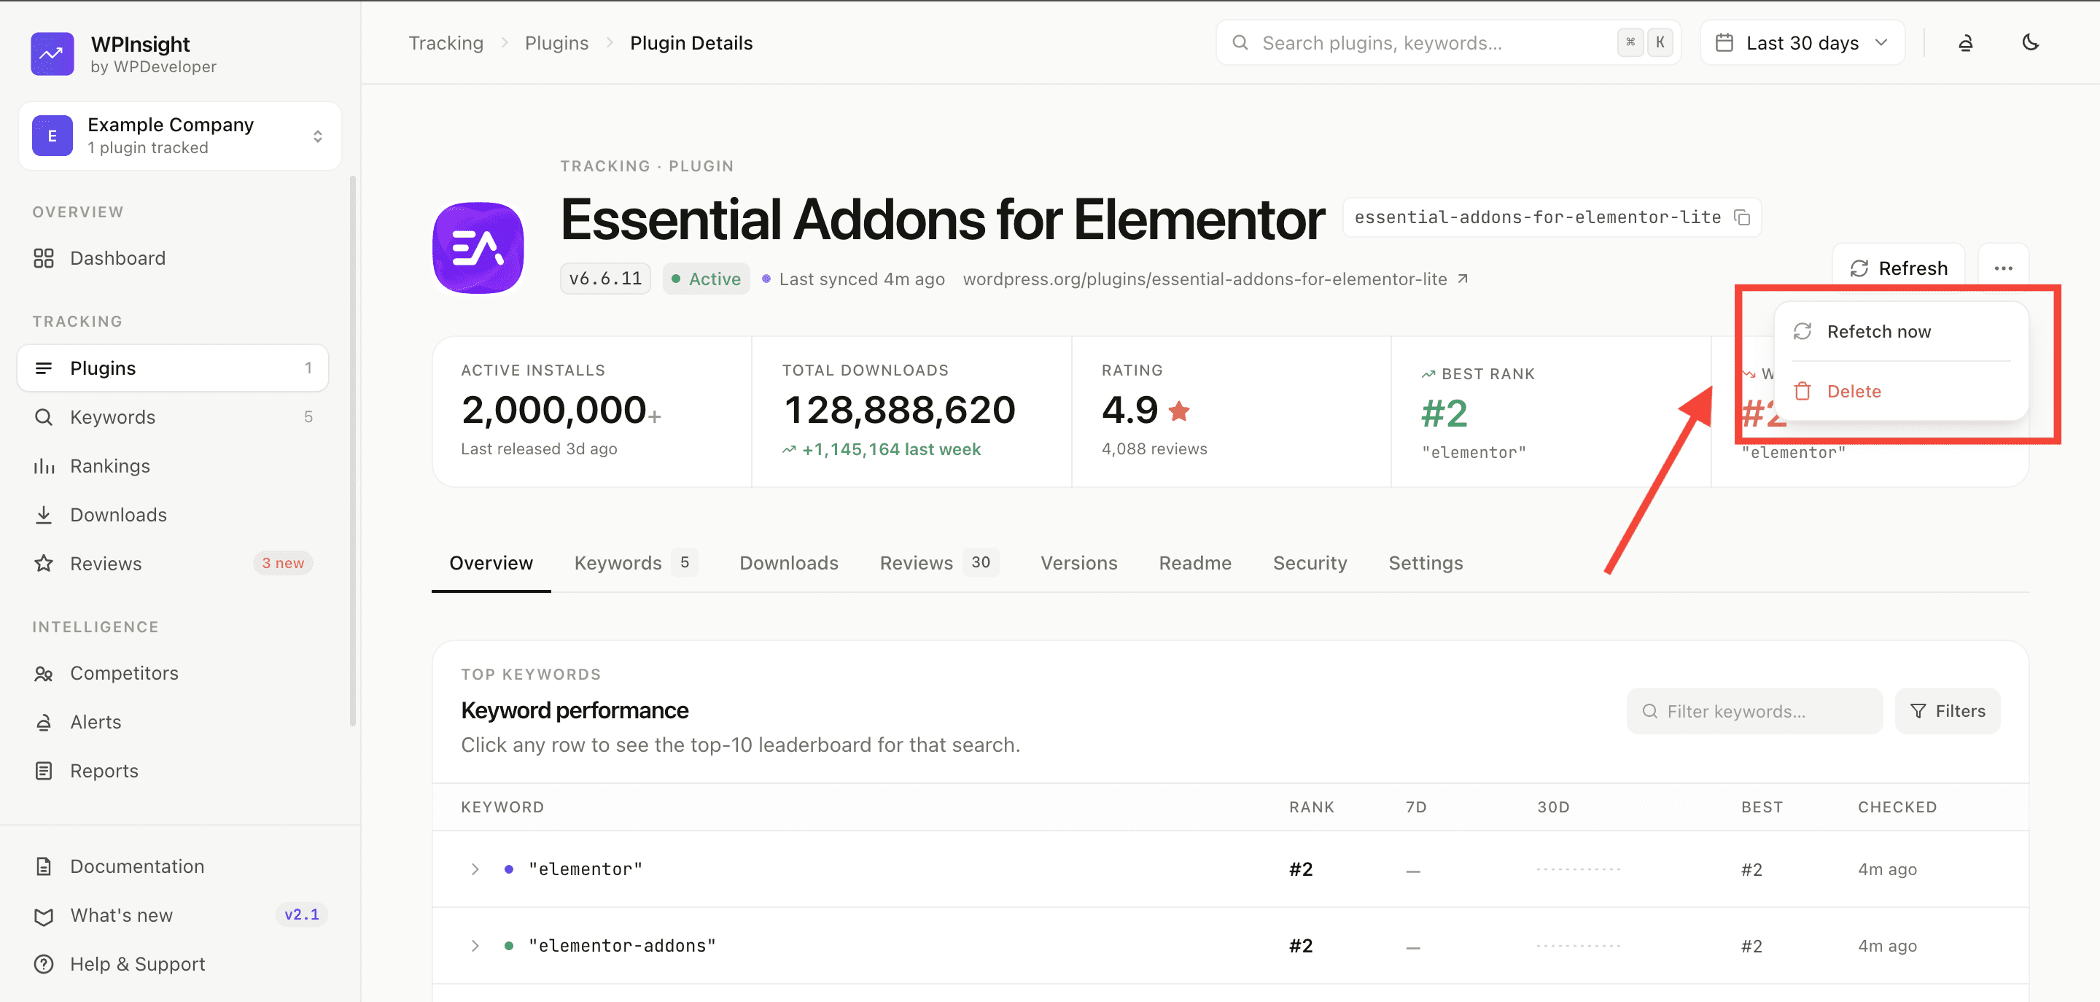Switch to the Reviews tab
The image size is (2100, 1002).
[x=938, y=564]
